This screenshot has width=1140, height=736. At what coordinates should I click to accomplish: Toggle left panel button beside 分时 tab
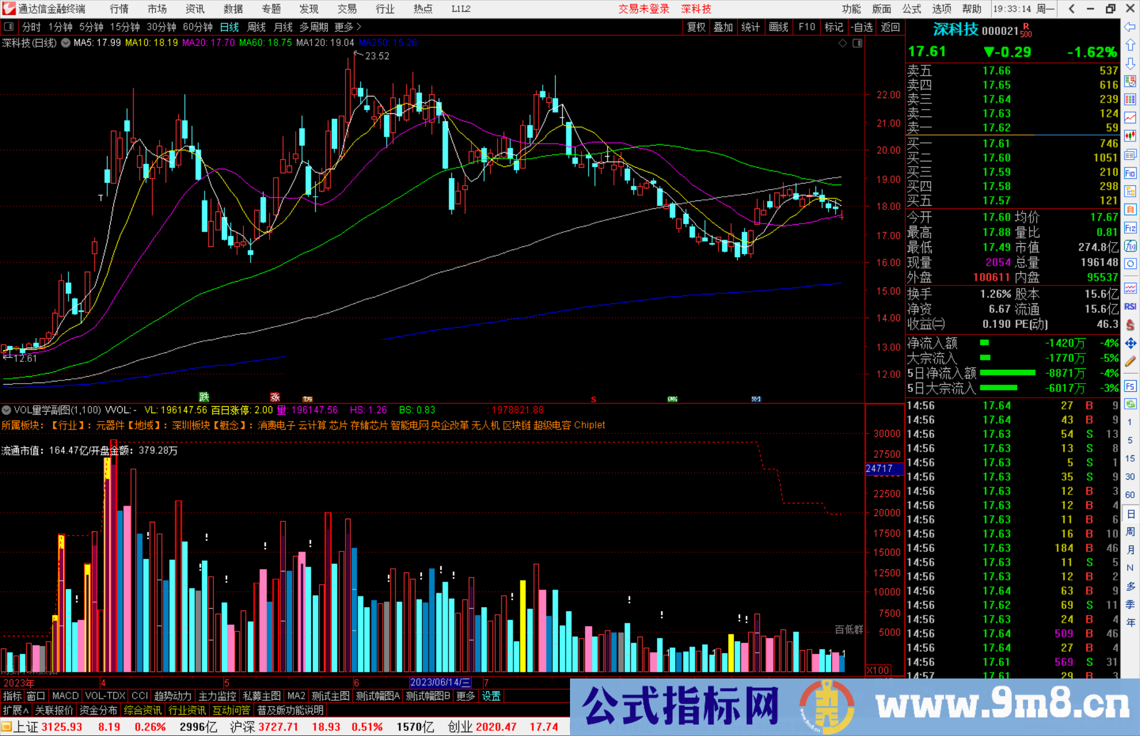point(9,27)
